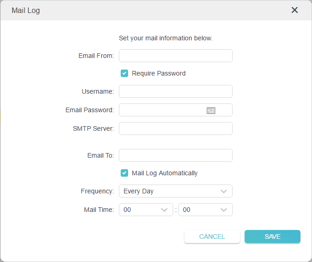Open the Mail Time hour dropdown
The height and width of the screenshot is (262, 312).
pyautogui.click(x=146, y=210)
